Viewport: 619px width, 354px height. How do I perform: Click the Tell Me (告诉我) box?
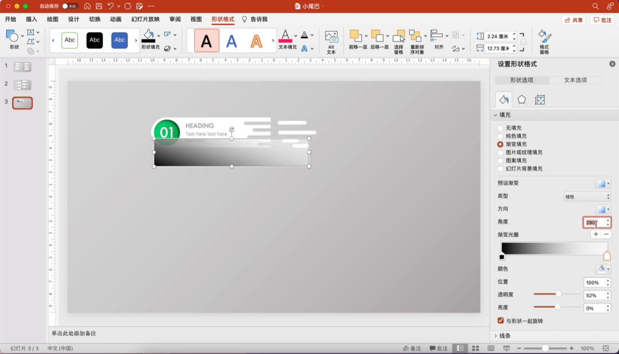[255, 19]
